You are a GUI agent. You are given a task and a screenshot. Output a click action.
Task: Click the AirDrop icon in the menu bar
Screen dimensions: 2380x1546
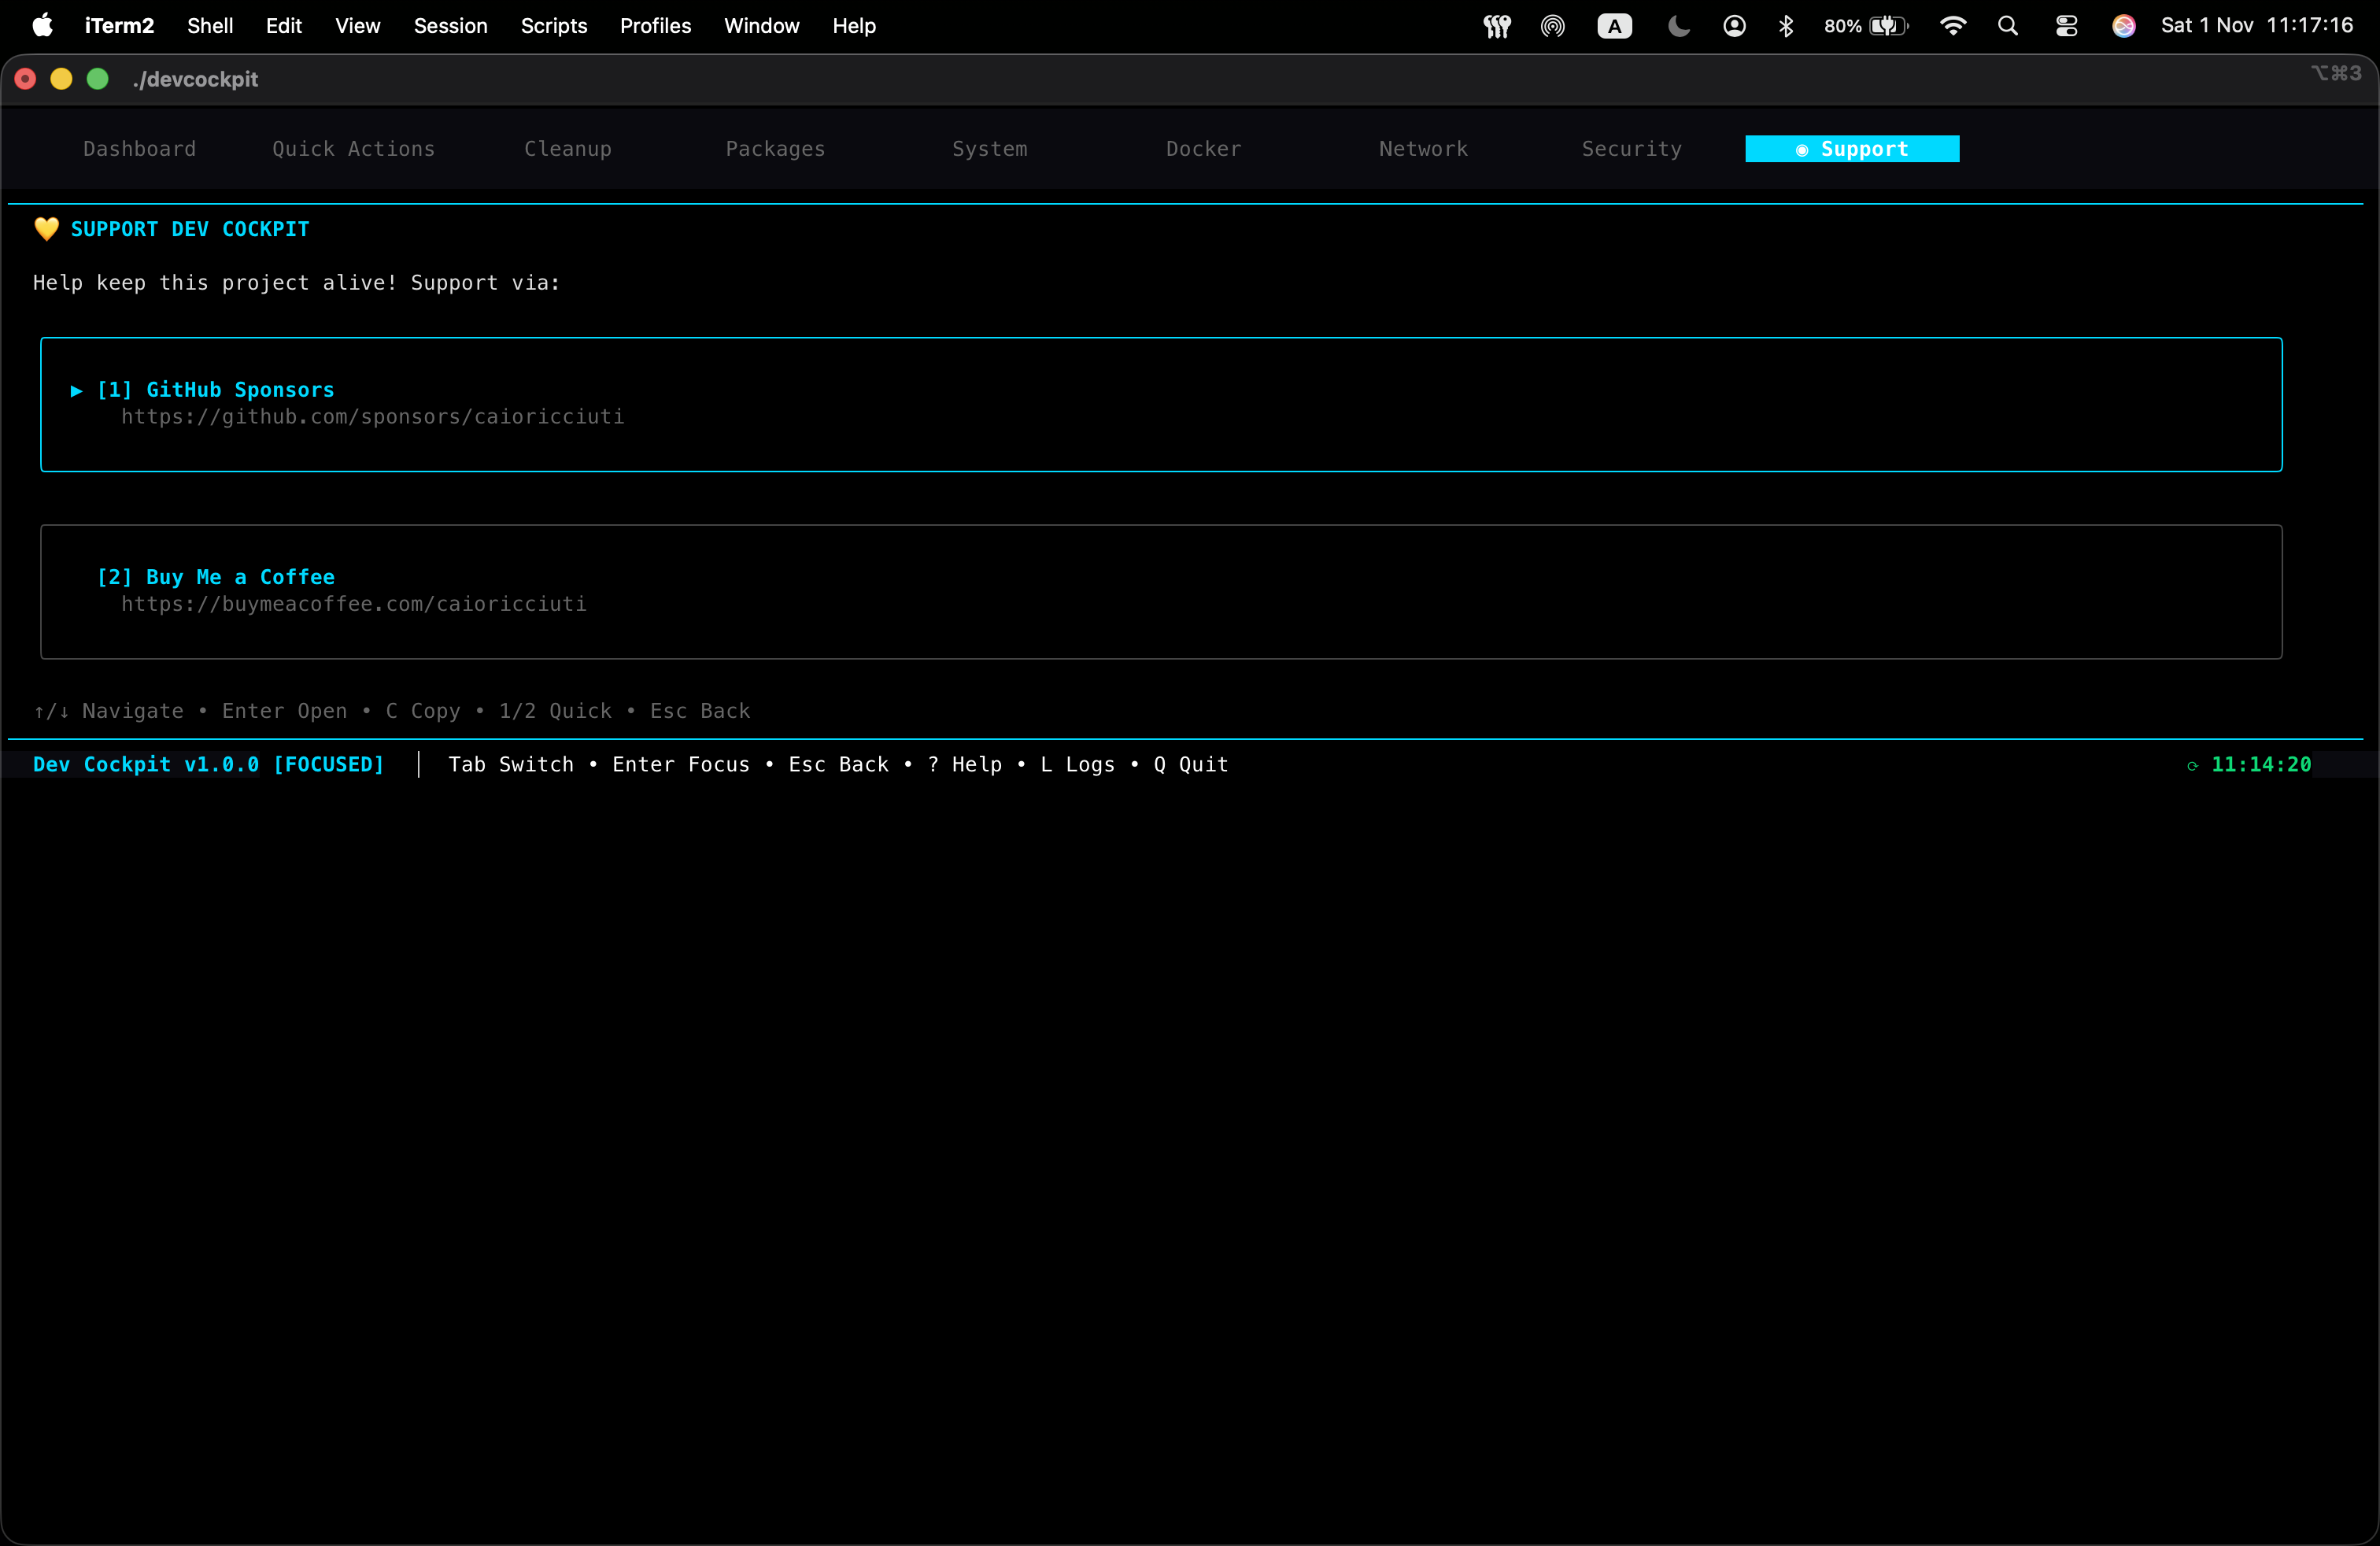pos(1551,26)
